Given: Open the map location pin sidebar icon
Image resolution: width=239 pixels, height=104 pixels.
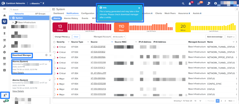Looking at the screenshot, I should coord(4,33).
